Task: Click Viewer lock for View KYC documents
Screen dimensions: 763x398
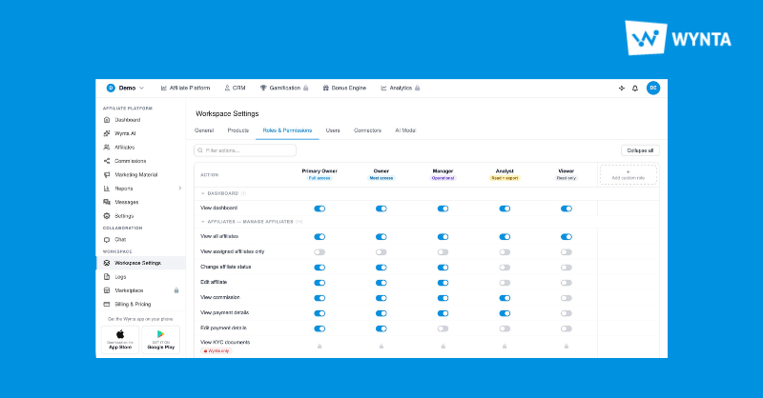Action: coord(567,347)
